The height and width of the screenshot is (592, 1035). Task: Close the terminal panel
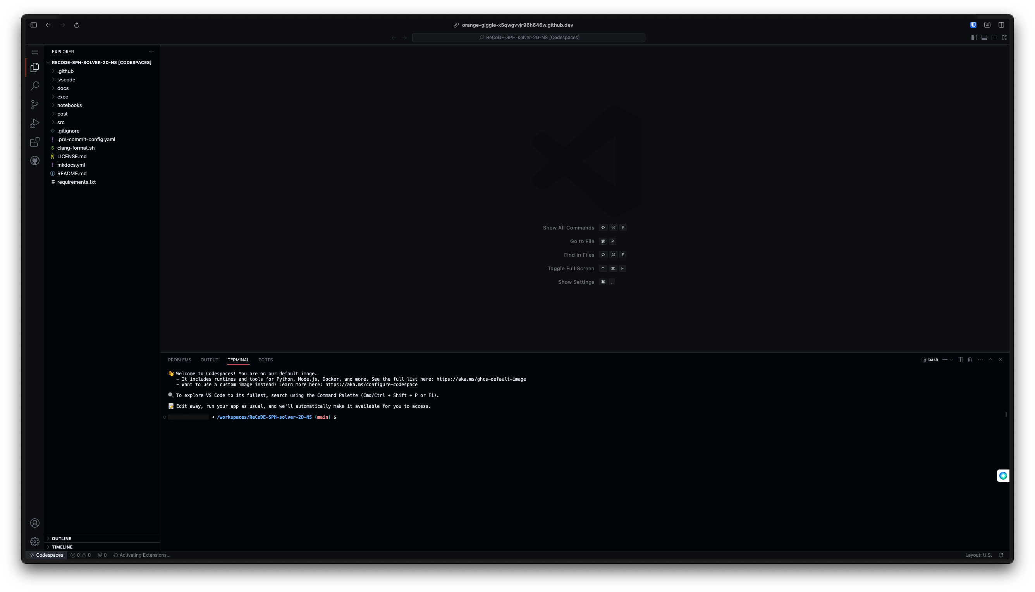[1001, 360]
